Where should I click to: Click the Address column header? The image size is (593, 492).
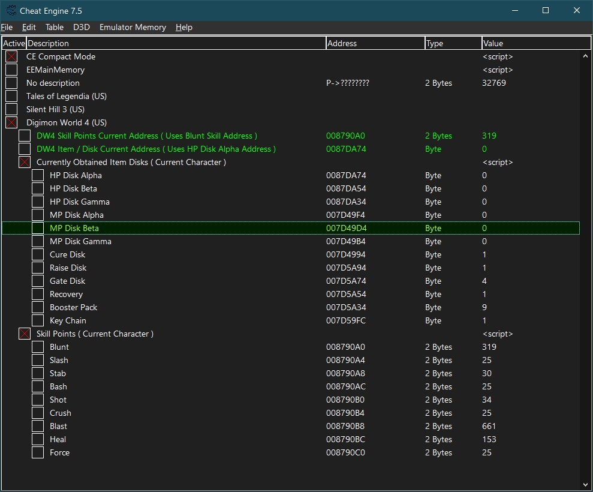coord(375,43)
